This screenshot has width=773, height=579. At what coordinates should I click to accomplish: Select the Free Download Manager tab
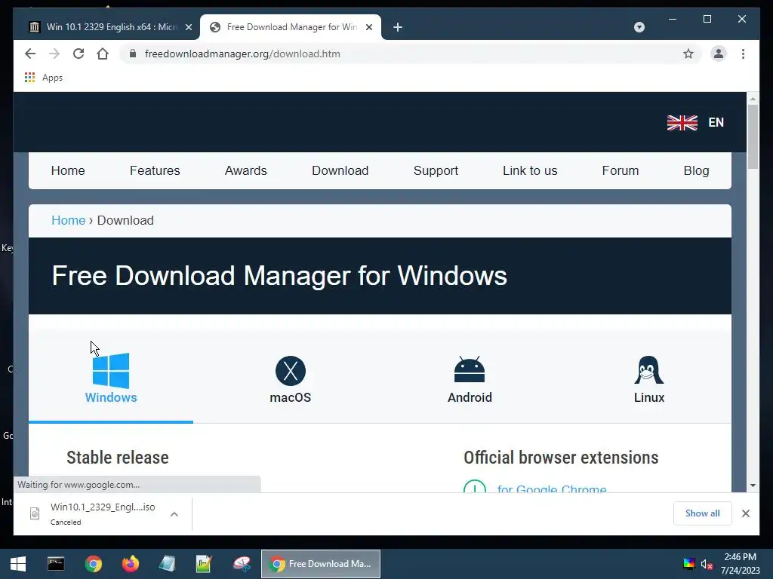click(291, 27)
